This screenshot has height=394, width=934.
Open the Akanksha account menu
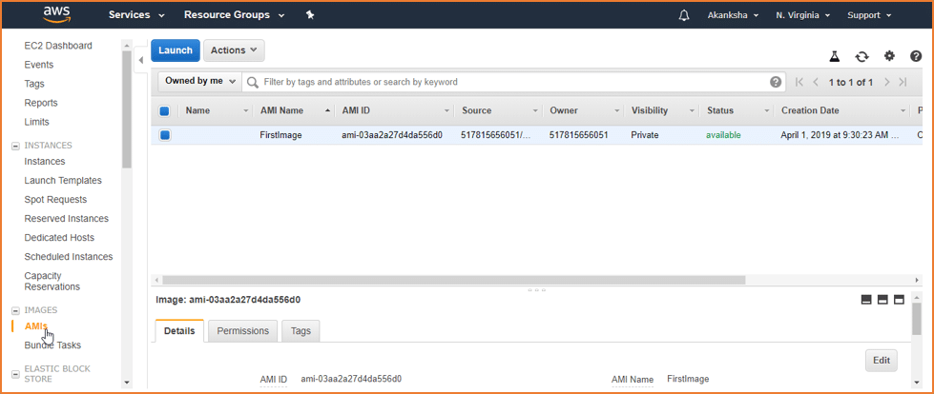coord(733,15)
